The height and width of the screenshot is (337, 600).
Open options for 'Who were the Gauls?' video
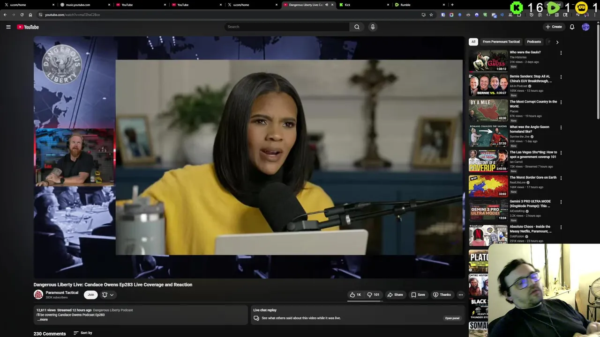[561, 53]
